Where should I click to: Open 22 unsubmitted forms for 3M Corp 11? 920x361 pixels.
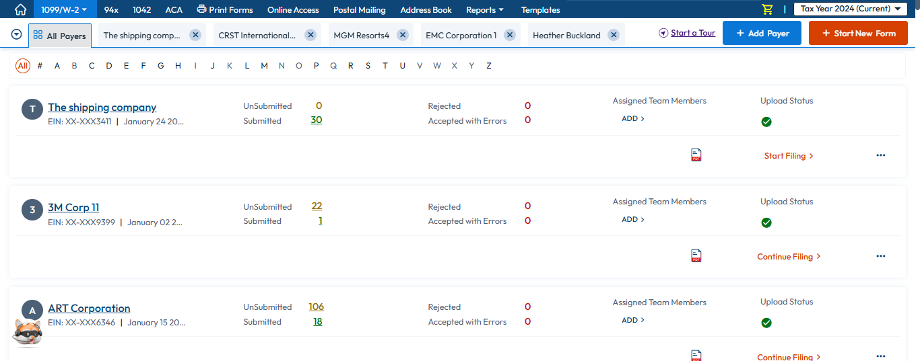(x=317, y=206)
